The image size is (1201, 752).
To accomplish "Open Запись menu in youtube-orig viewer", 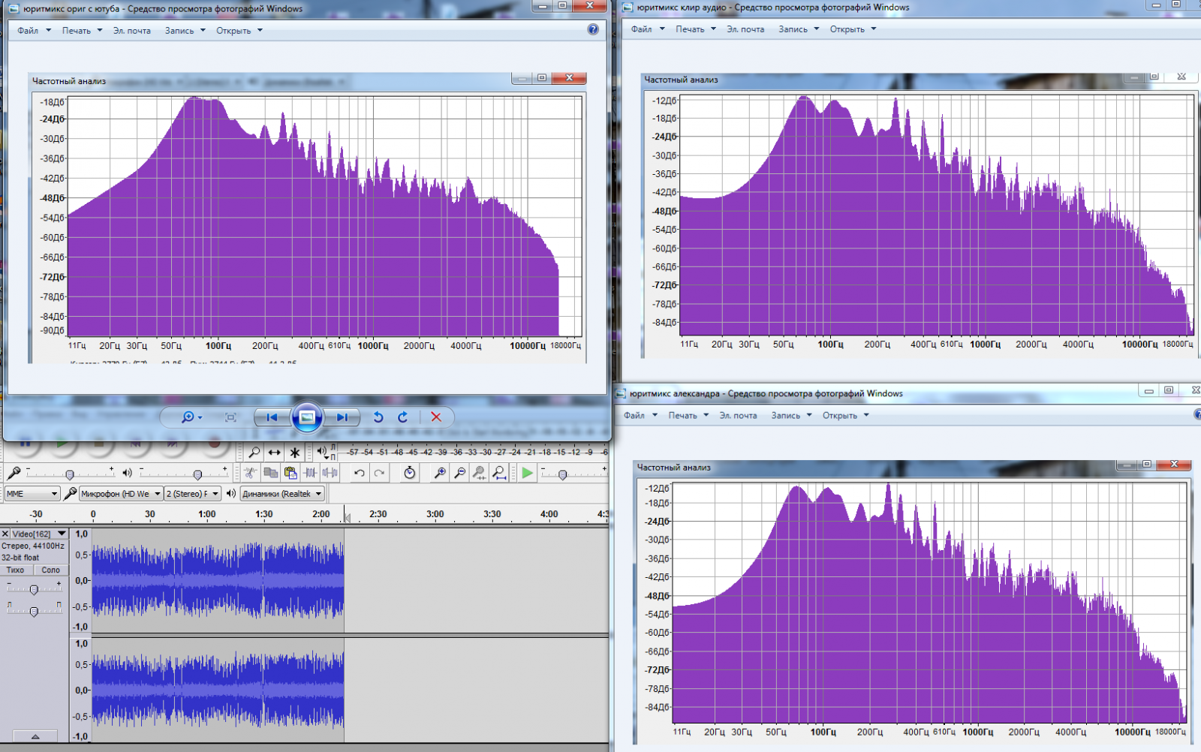I will (x=185, y=31).
